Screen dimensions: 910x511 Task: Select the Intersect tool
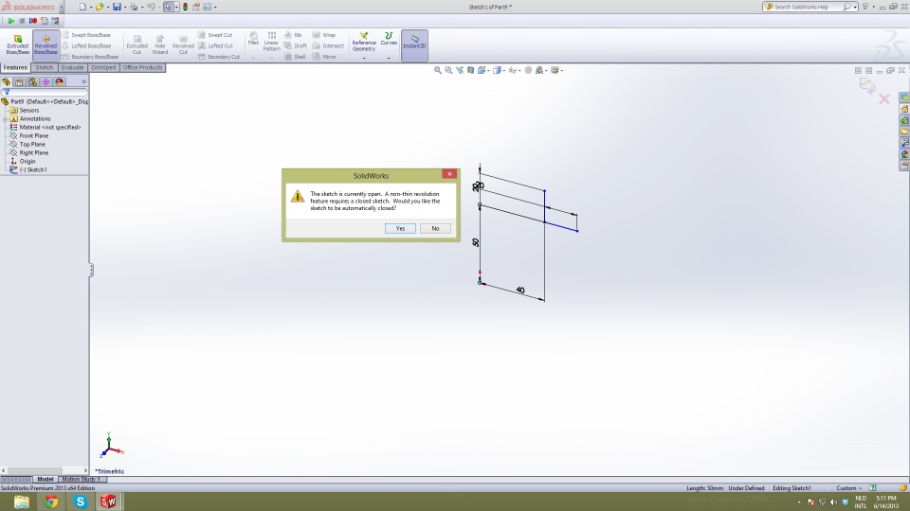point(328,45)
